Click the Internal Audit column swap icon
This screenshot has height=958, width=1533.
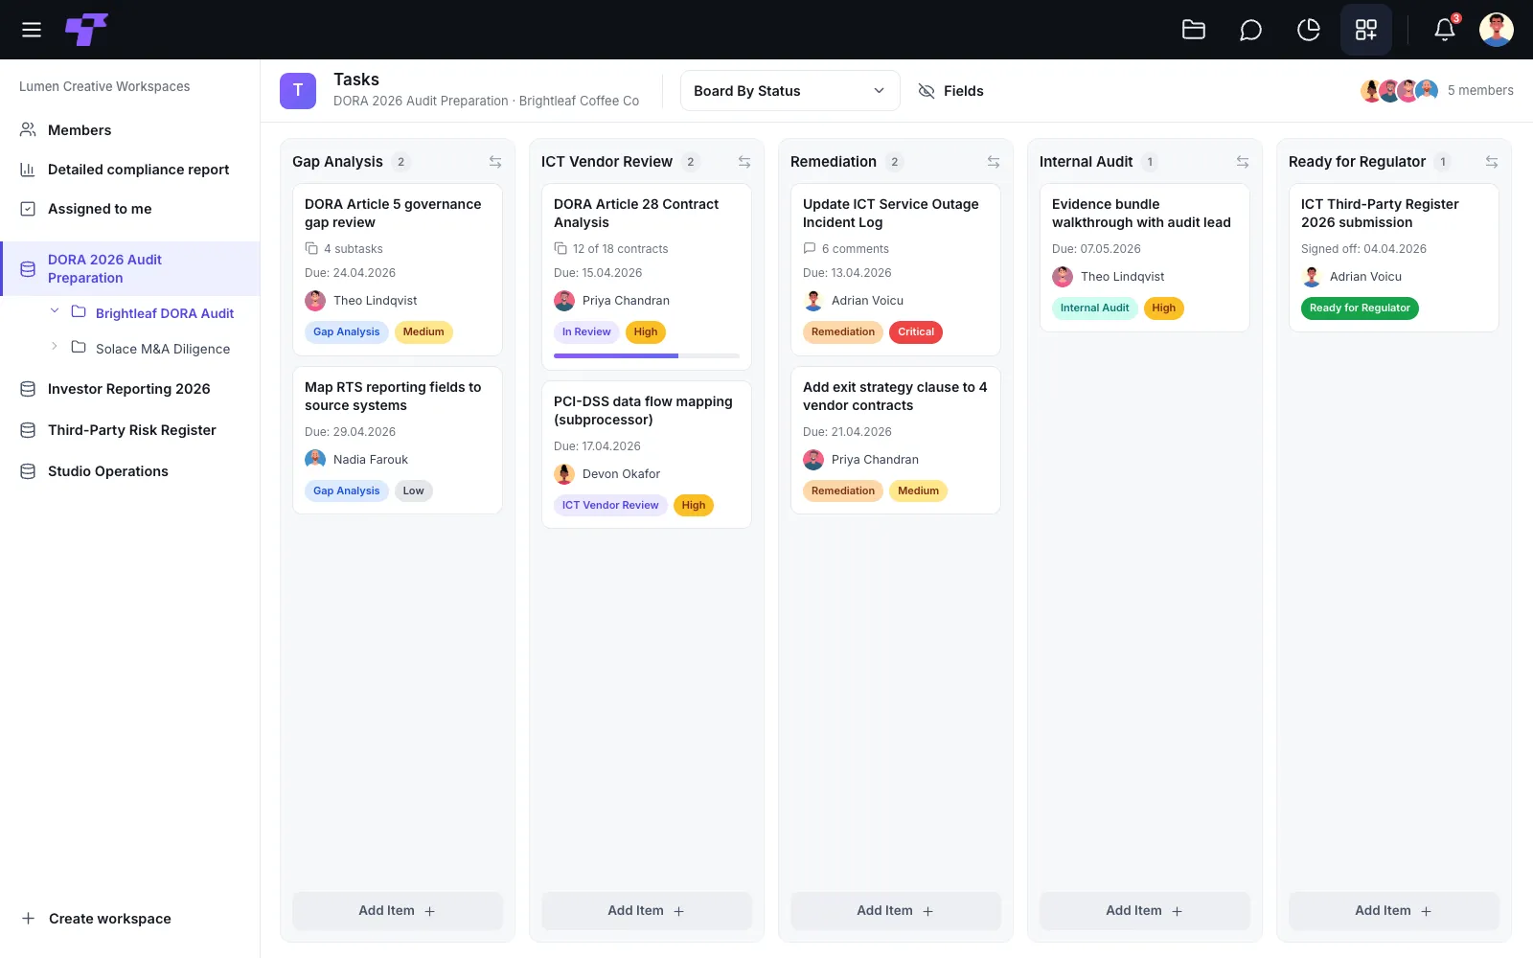point(1243,162)
